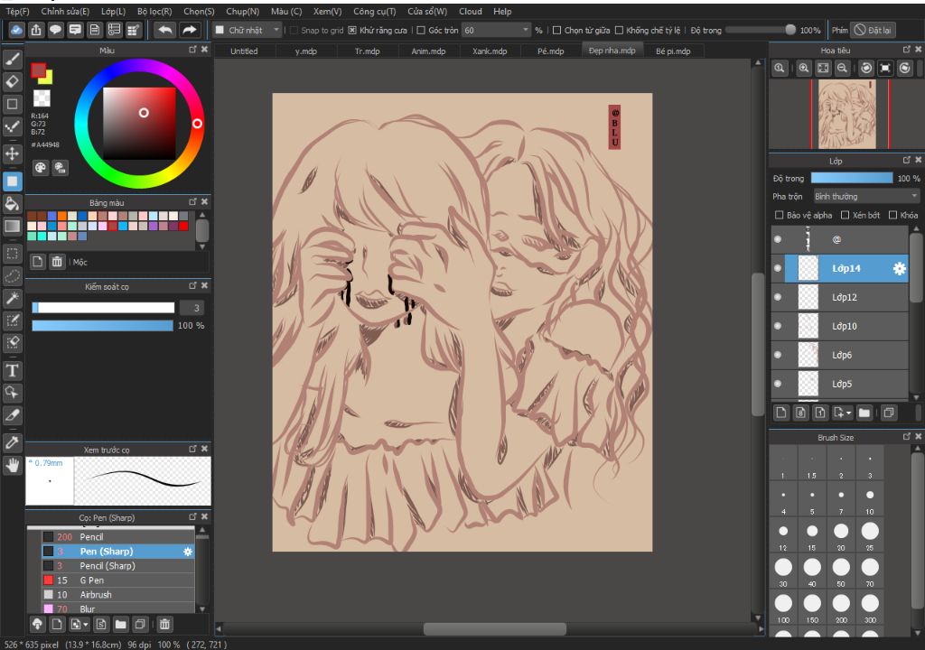Click the delete swatch trash icon in palette
The image size is (925, 650).
tap(57, 262)
